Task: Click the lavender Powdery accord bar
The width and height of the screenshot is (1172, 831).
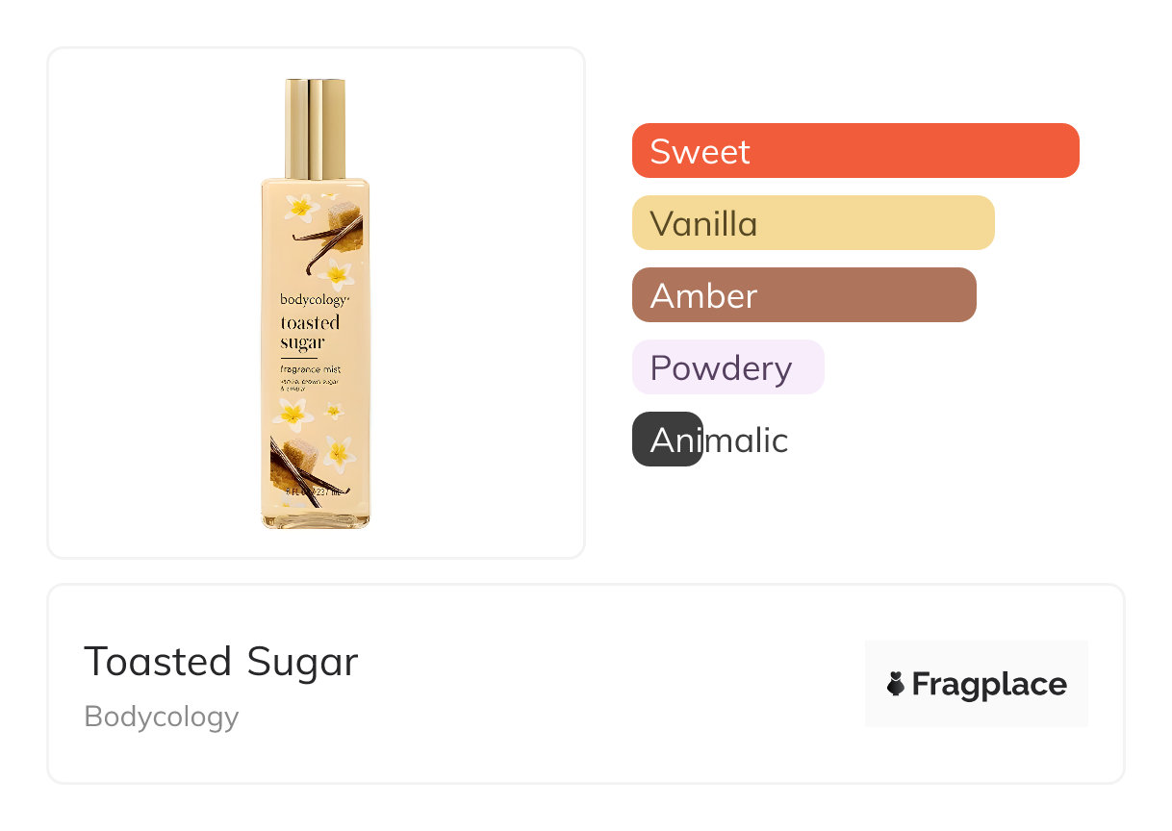Action: tap(727, 367)
